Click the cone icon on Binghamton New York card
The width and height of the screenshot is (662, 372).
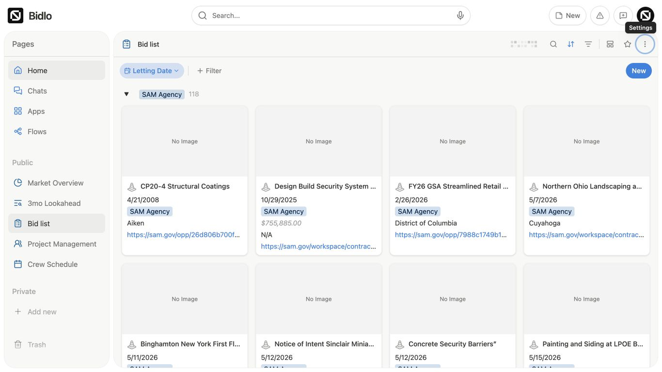point(132,344)
